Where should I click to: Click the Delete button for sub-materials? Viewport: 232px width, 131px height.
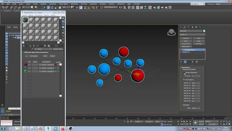point(52,56)
